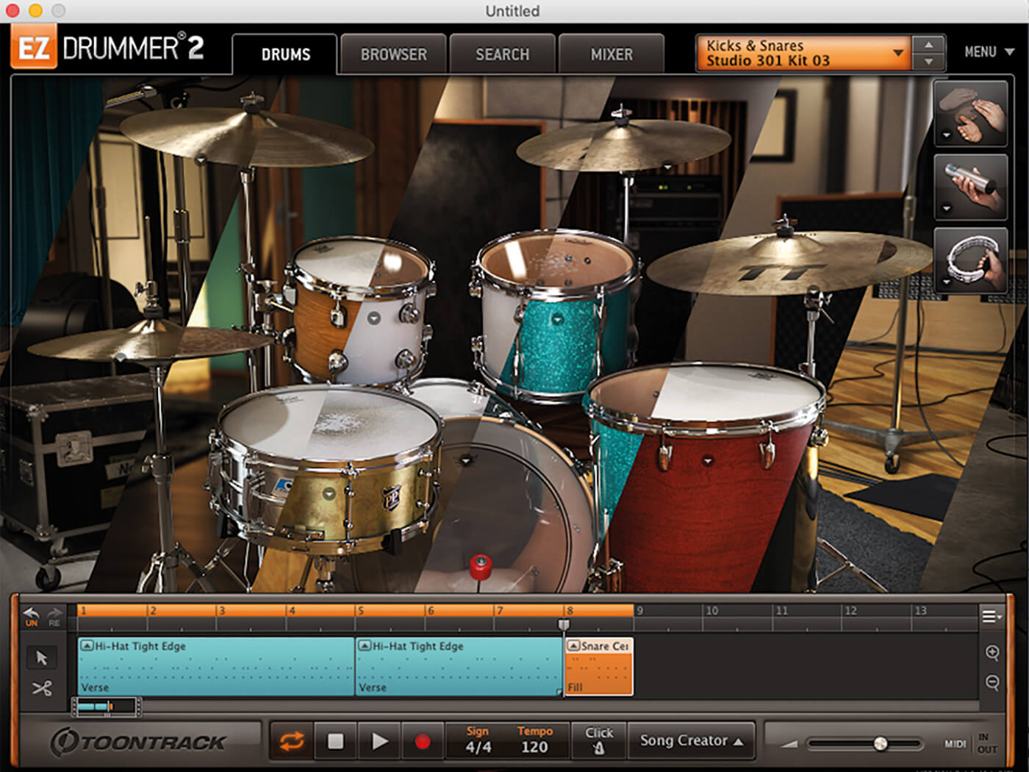Click the Tempo 120 field

point(534,740)
